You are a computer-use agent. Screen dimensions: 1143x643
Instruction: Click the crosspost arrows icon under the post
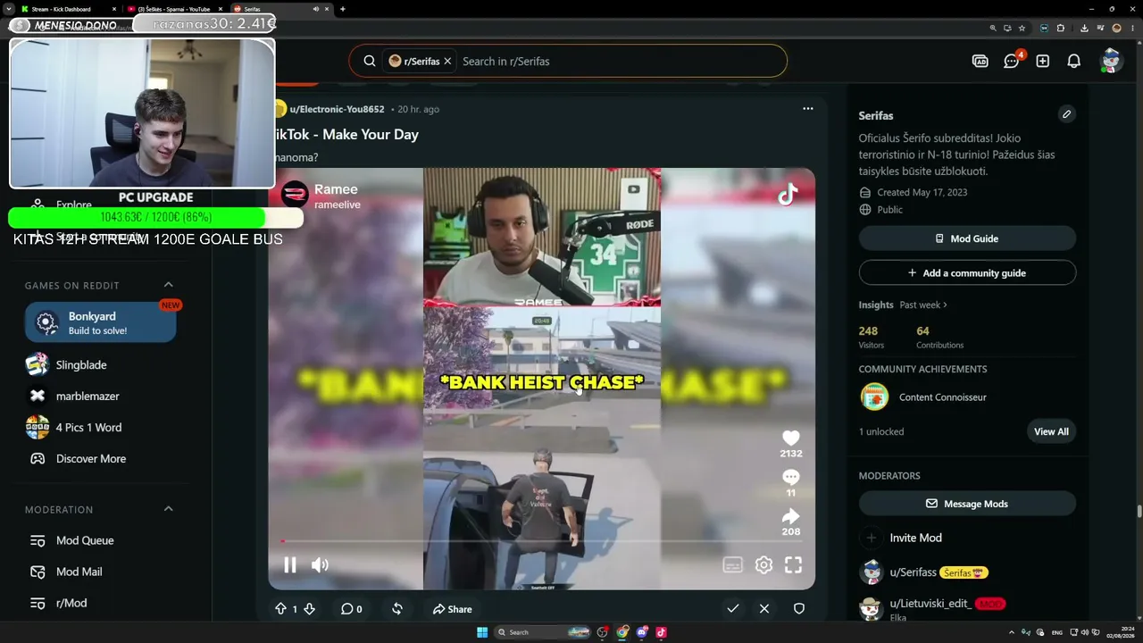click(x=397, y=609)
